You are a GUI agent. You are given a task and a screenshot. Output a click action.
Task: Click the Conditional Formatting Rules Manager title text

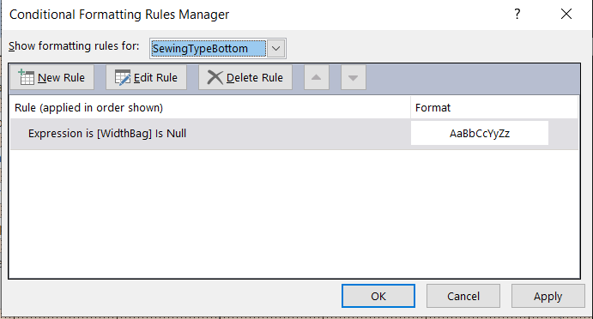(119, 15)
